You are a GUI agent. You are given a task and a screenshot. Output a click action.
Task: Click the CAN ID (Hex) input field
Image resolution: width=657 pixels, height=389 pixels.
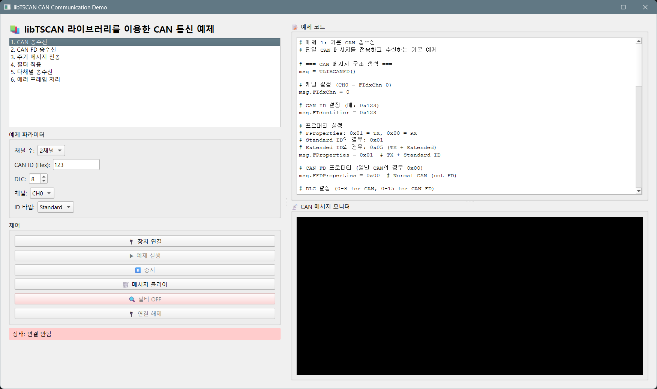76,165
